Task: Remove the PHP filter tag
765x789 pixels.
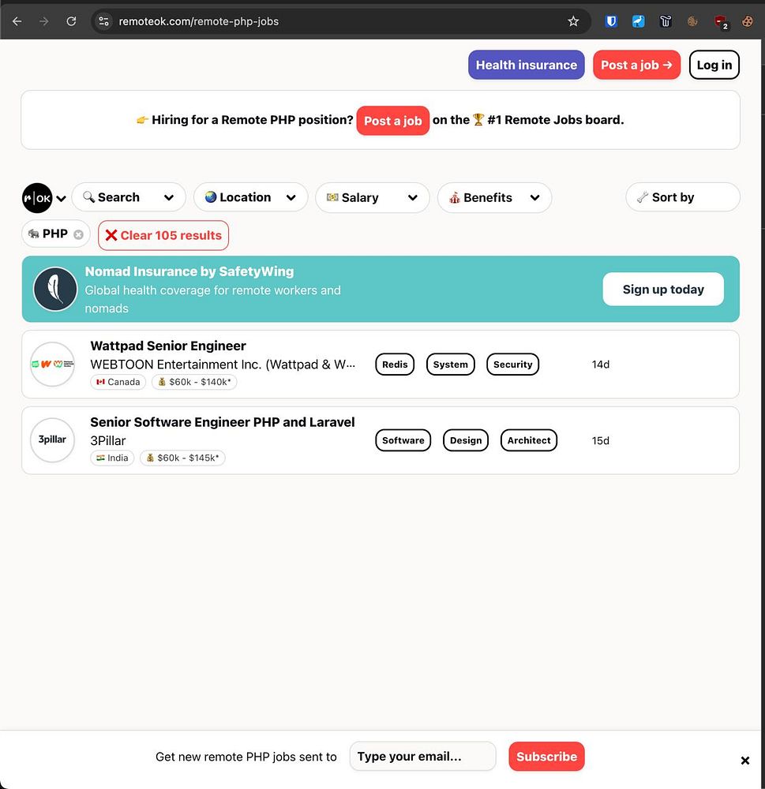Action: click(79, 234)
